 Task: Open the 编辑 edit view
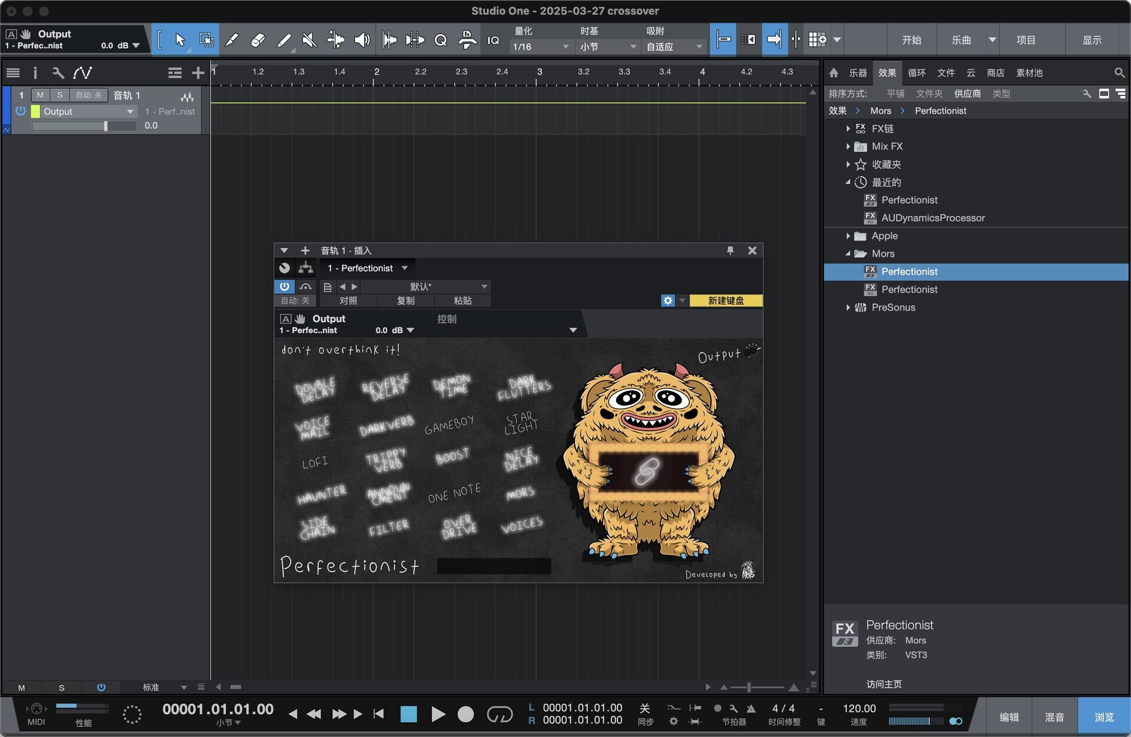coord(1009,716)
